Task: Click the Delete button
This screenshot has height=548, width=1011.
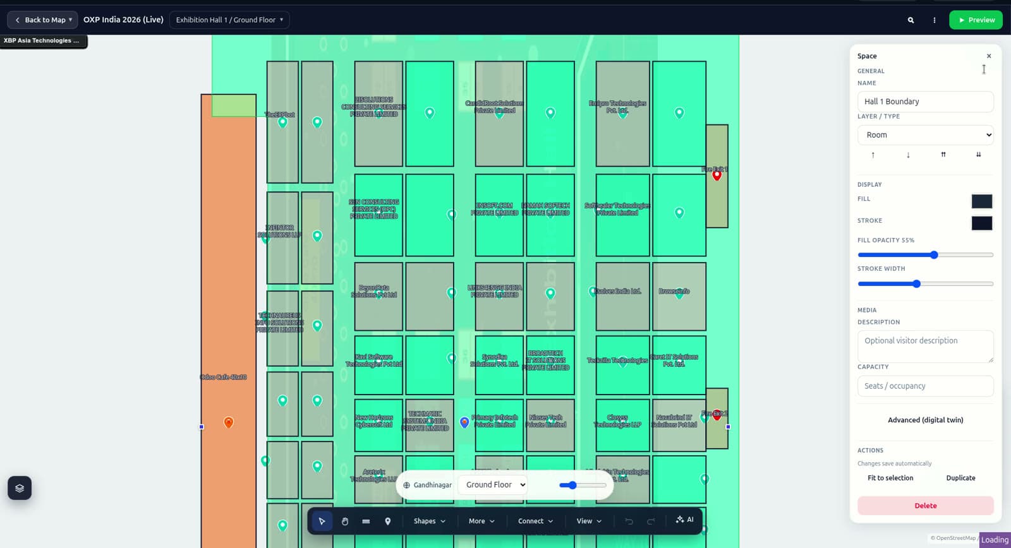Action: click(925, 506)
